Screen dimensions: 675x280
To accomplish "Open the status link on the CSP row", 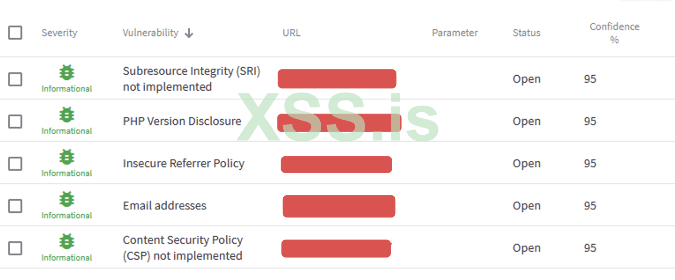I will pos(527,248).
